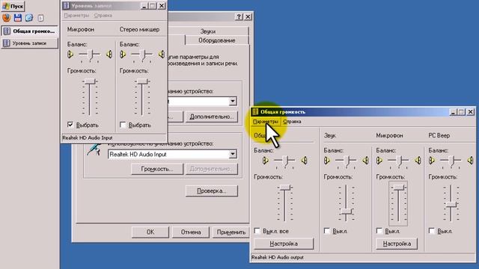Mute the PC Beep channel checkbox
Viewport: 479px width, 269px height.
click(x=432, y=231)
